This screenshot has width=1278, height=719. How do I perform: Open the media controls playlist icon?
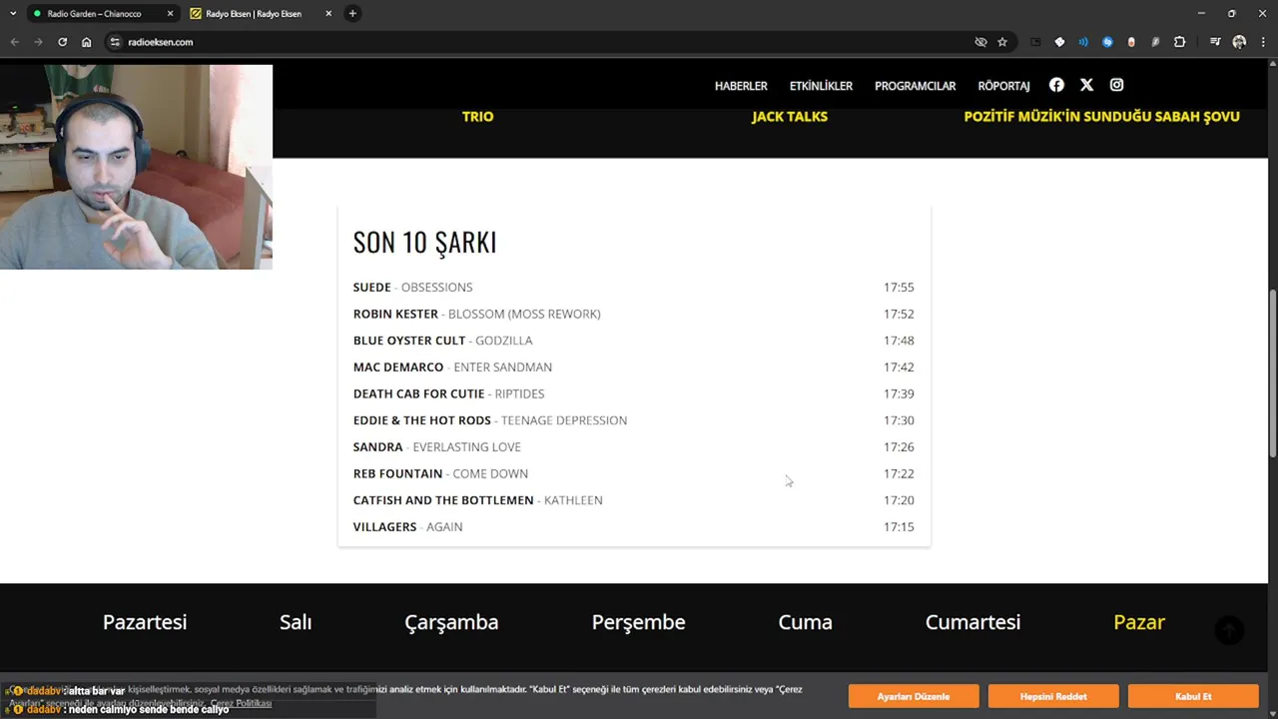tap(1215, 42)
